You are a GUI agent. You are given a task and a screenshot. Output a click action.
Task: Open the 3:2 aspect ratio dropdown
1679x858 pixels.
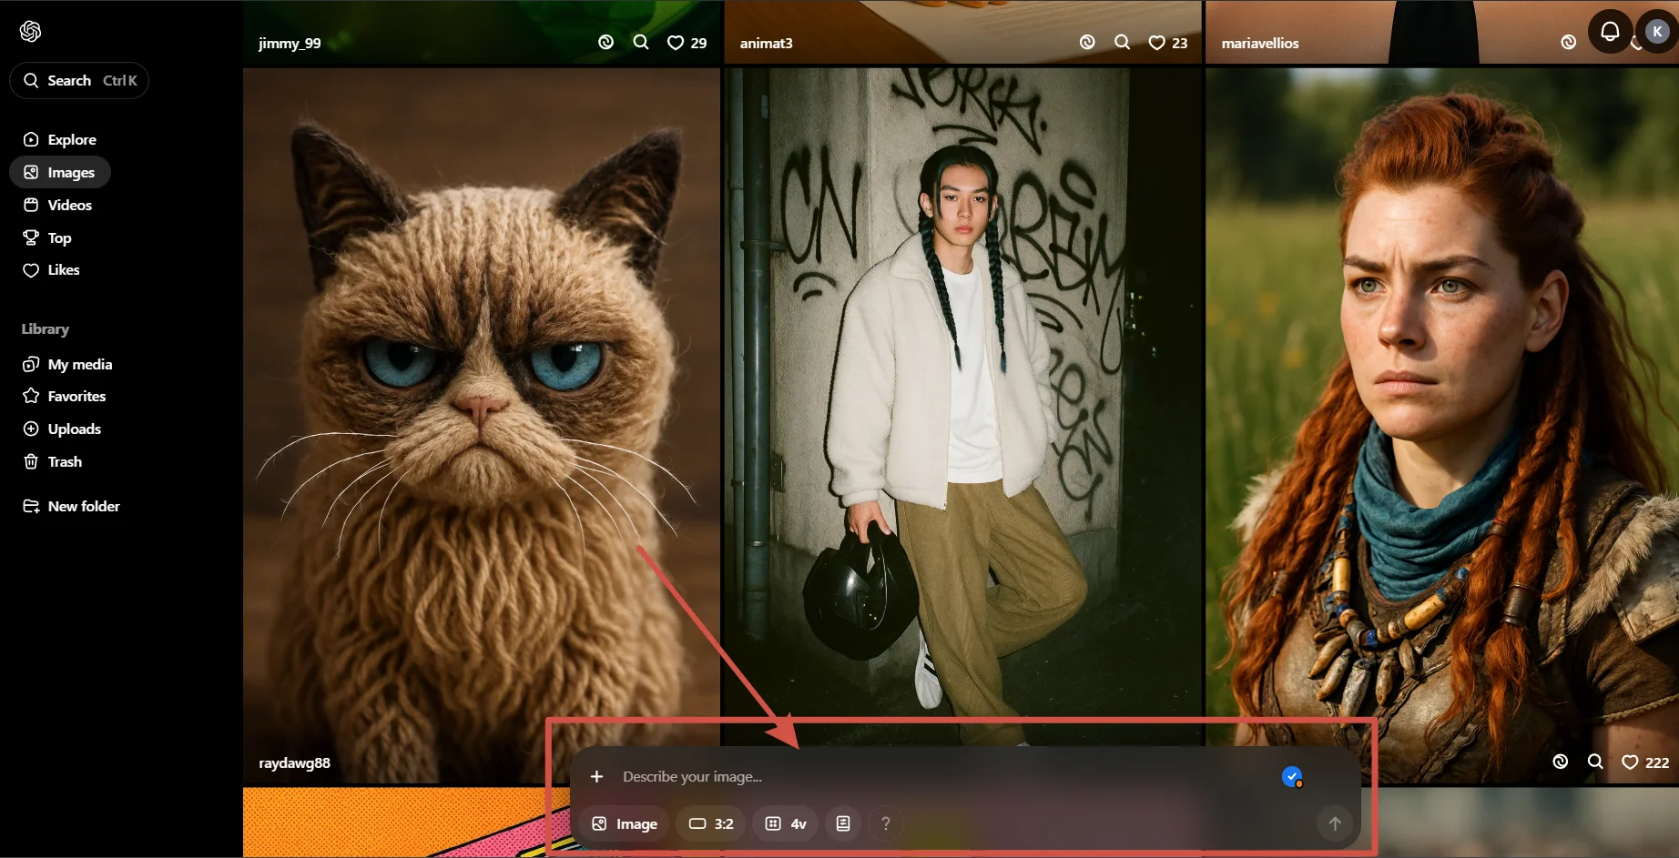pyautogui.click(x=710, y=823)
